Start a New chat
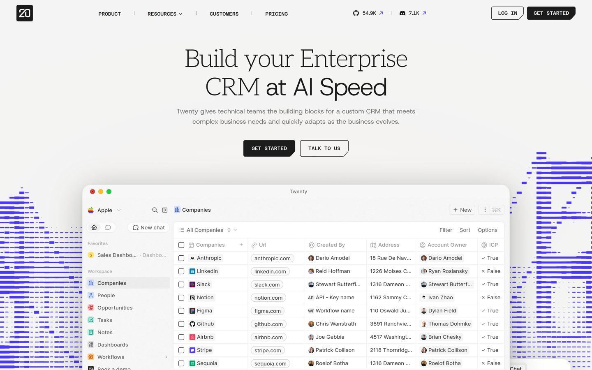This screenshot has width=592, height=370. click(149, 227)
